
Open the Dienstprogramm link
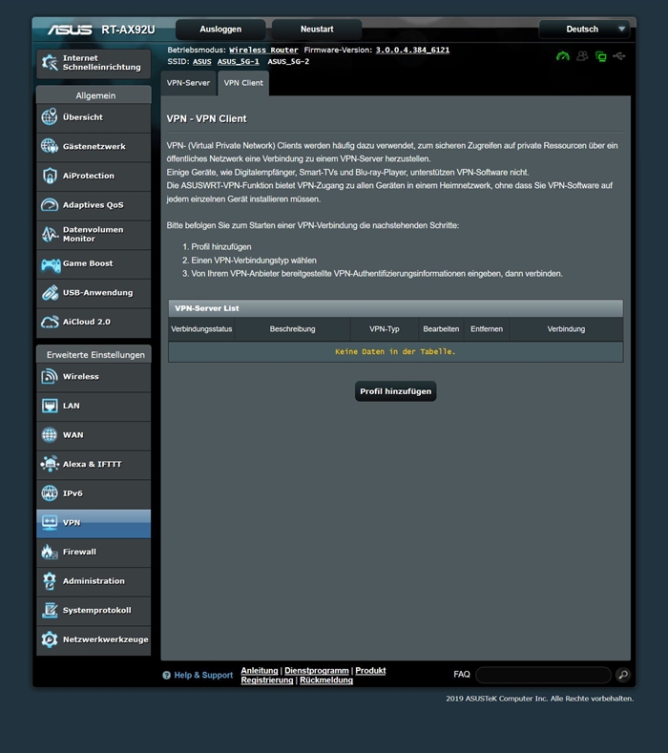(x=317, y=670)
